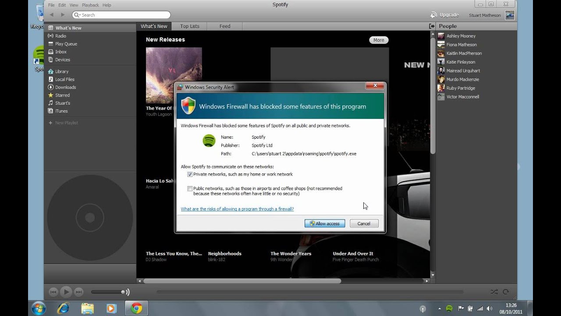Click the More button for New Releases

coord(379,40)
